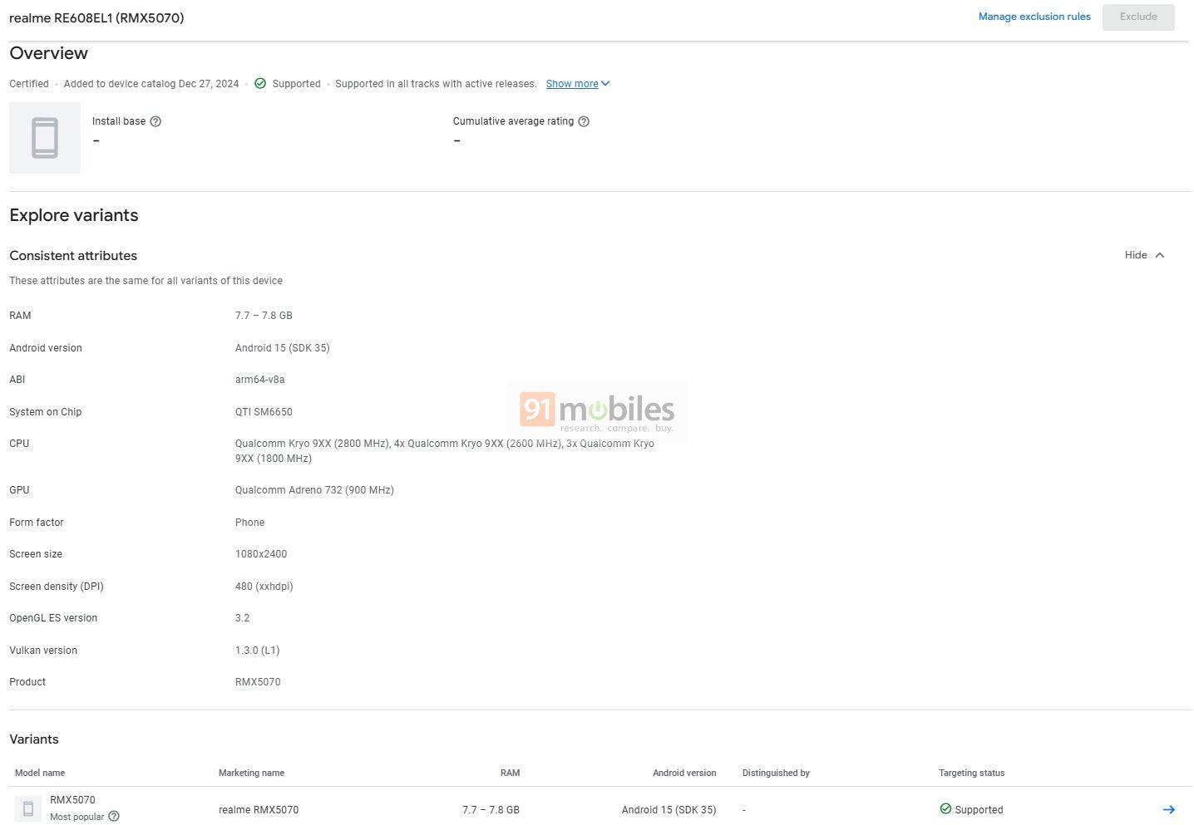Click the page title realme RE608EL1 (RMX5070)
This screenshot has height=825, width=1194.
coord(96,17)
